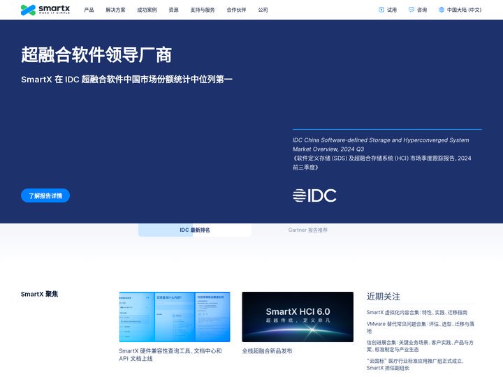Viewport: 503px width, 377px height.
Task: Open the 中国大陆 (中文) language selector
Action: point(464,10)
